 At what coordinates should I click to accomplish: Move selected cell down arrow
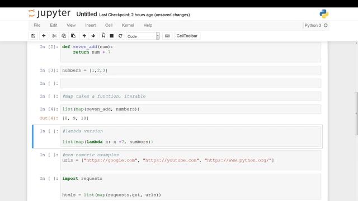coord(93,36)
